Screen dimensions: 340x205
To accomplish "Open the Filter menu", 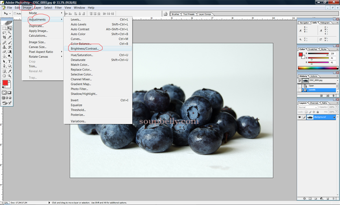I will (58, 7).
